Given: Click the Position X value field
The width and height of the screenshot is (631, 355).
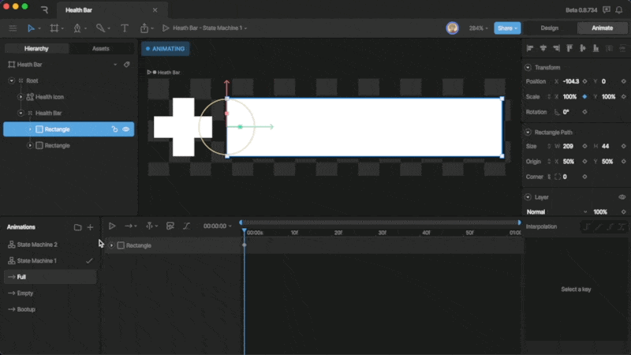Looking at the screenshot, I should (x=568, y=81).
